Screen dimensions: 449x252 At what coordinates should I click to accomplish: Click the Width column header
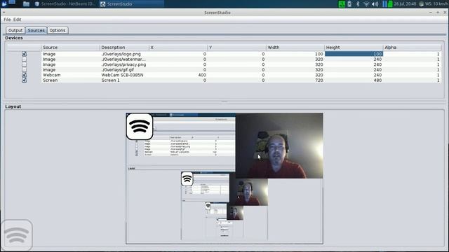[x=295, y=48]
